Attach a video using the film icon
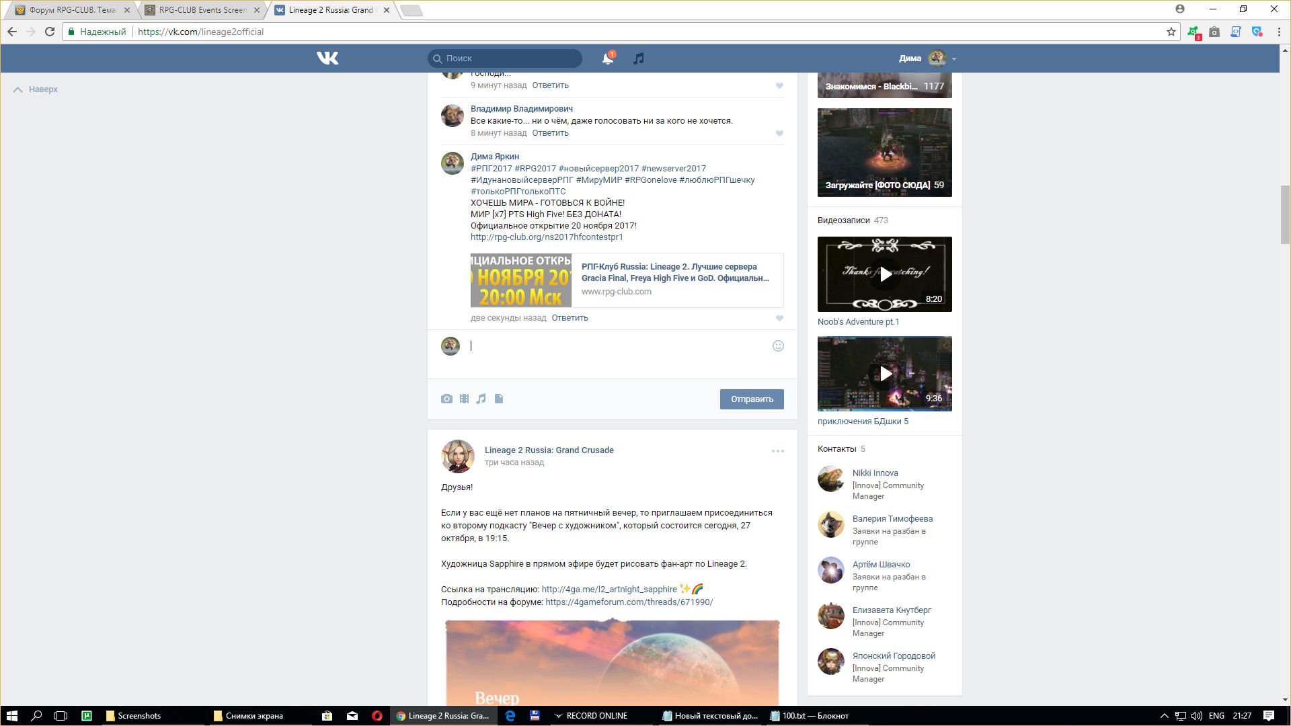The image size is (1291, 726). [x=464, y=399]
